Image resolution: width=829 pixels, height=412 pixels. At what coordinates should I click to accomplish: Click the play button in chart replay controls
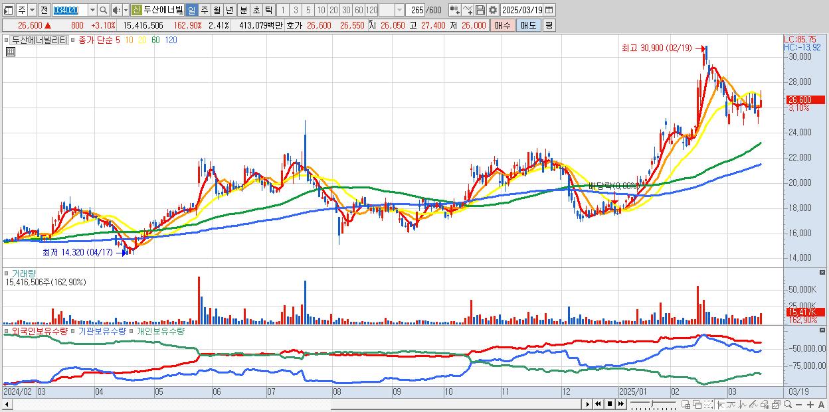587,404
